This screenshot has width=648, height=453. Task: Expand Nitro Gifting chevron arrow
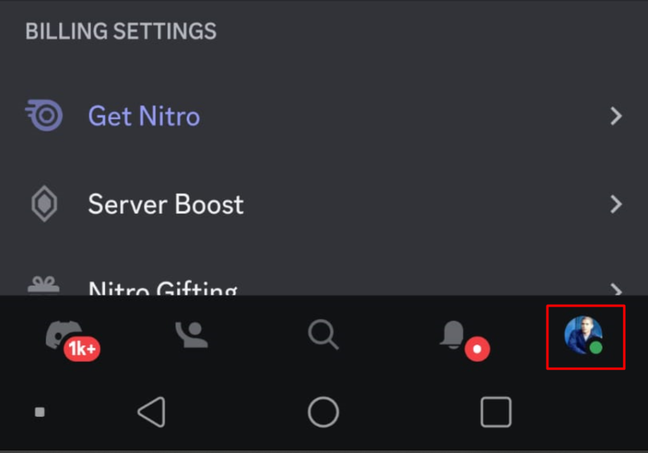616,289
